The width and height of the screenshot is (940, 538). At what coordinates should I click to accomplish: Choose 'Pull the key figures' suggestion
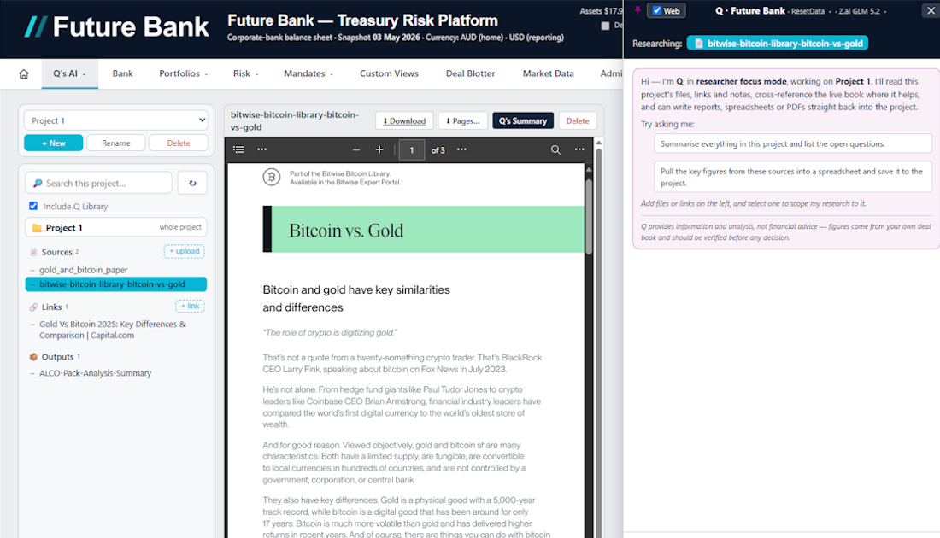792,177
